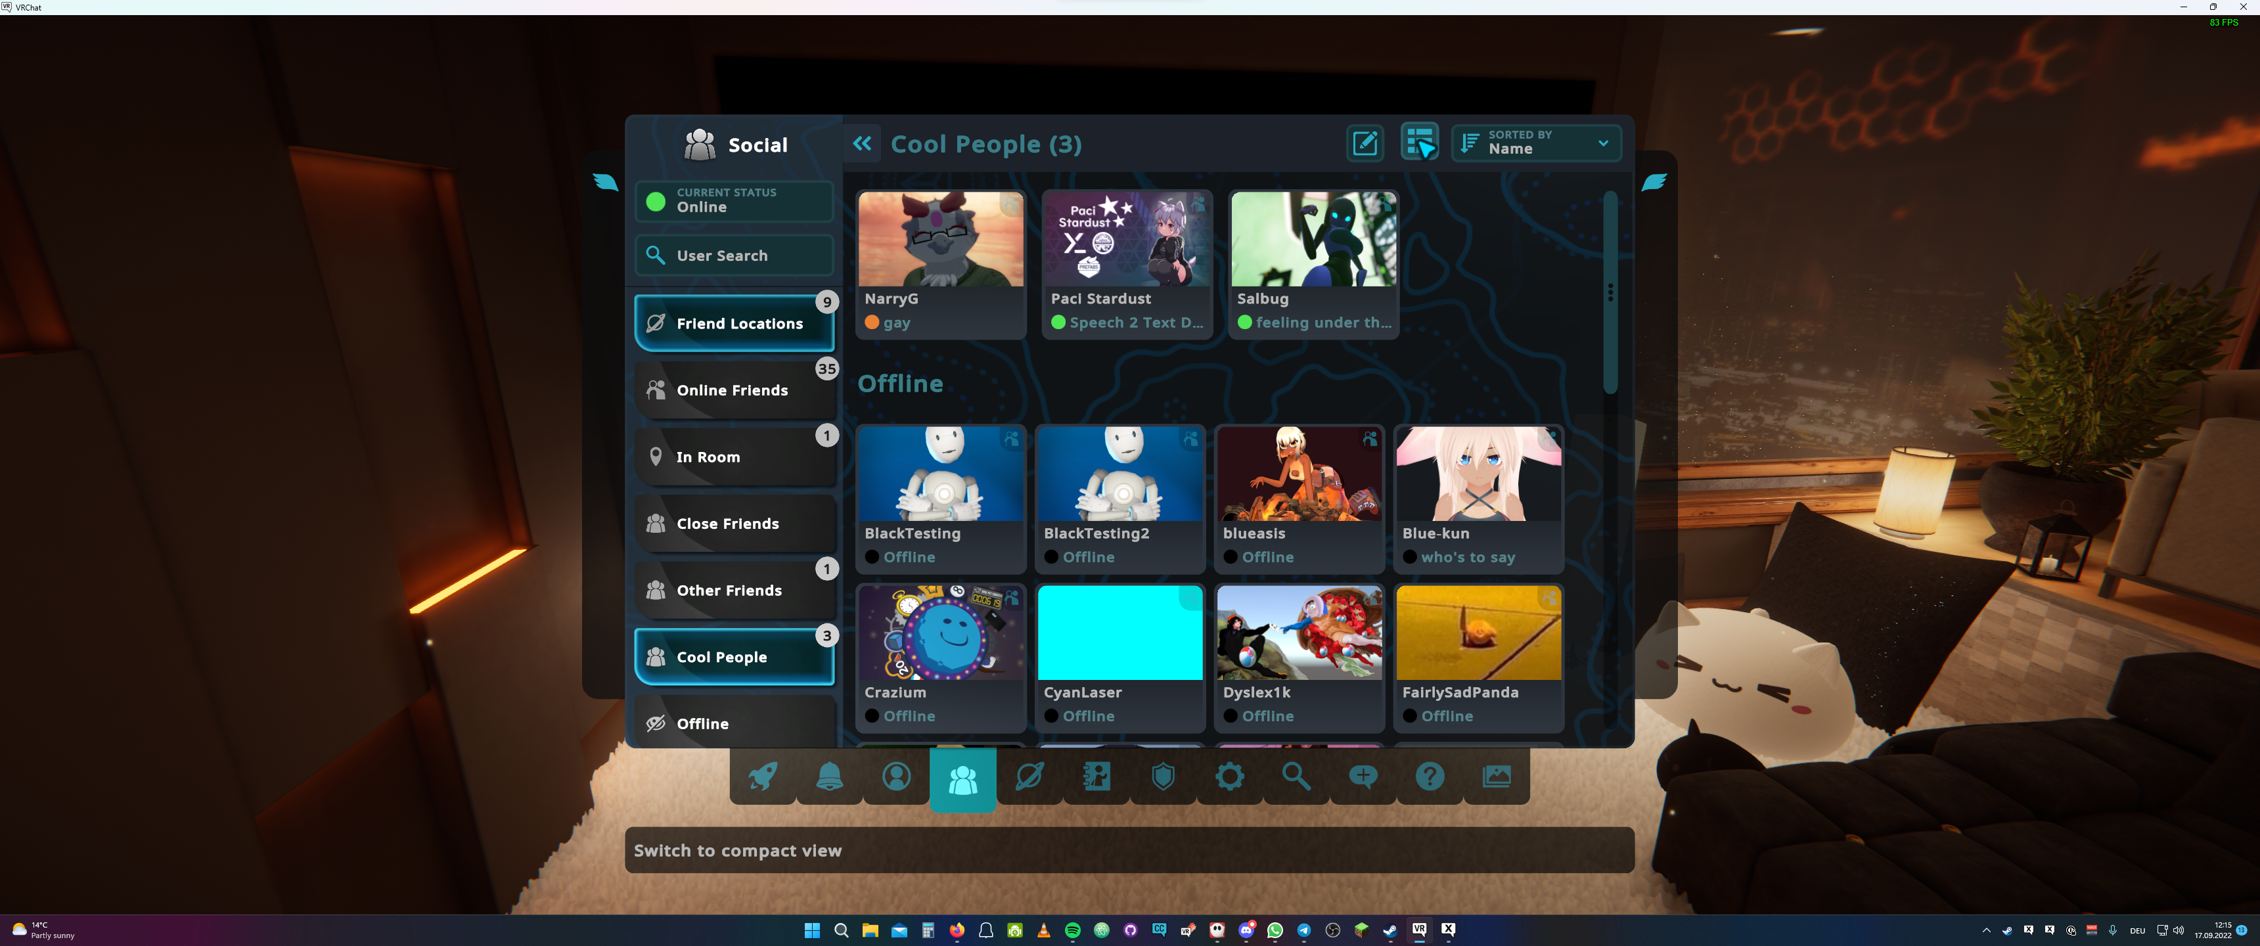The height and width of the screenshot is (946, 2260).
Task: Open the Close Friends group
Action: click(733, 524)
